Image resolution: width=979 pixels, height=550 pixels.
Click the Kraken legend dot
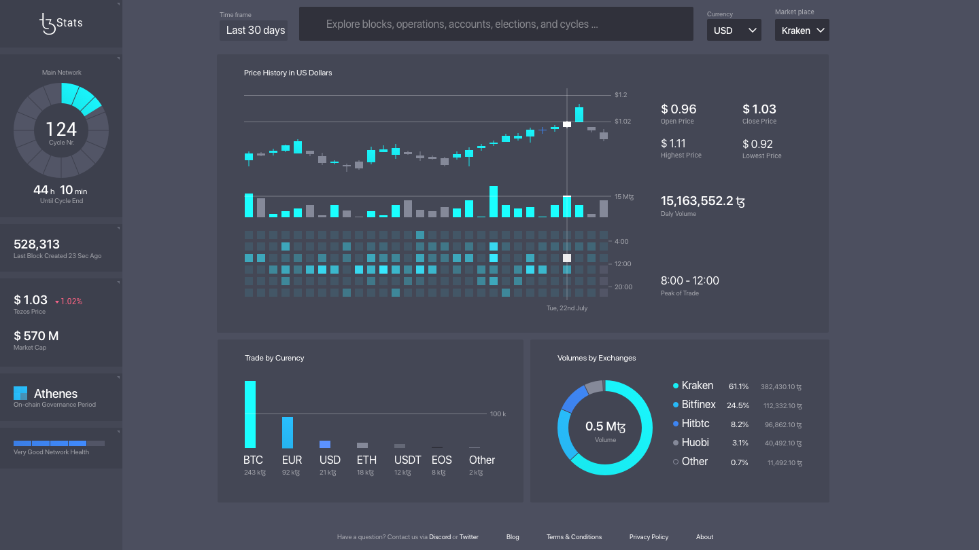[675, 385]
